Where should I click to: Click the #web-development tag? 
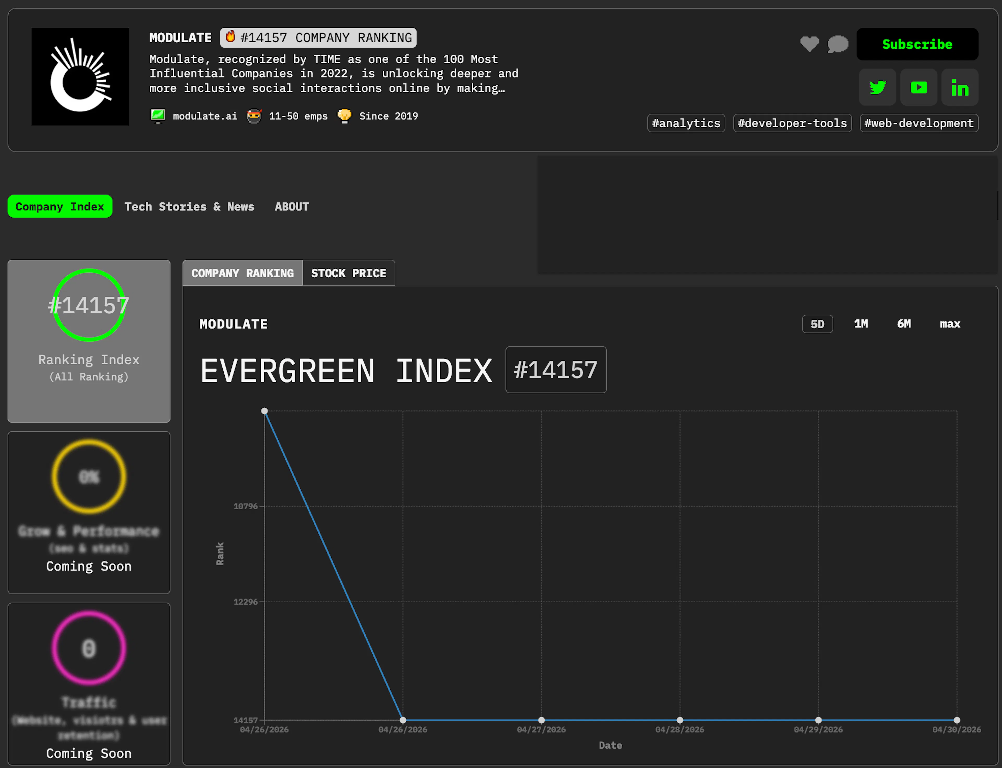tap(919, 123)
